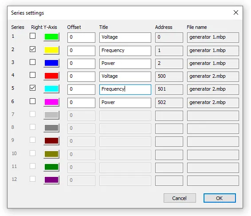Click the address field showing 501
This screenshot has height=216, width=251.
pyautogui.click(x=169, y=89)
